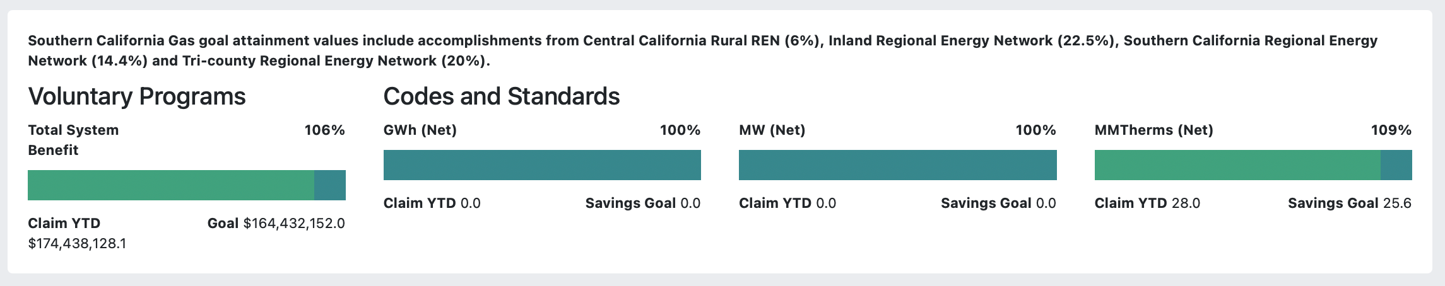
Task: Click the MW Claim YTD 0.0 text
Action: click(x=787, y=203)
